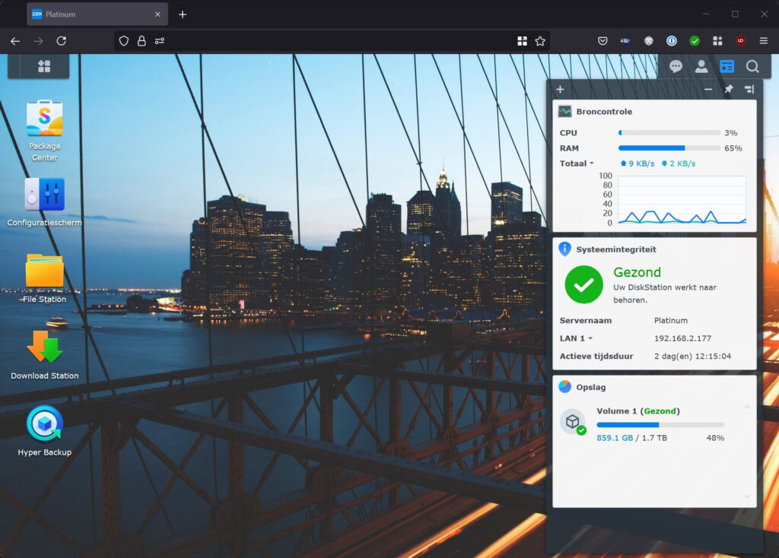Open DSM search magnifier
779x558 pixels.
pyautogui.click(x=752, y=67)
